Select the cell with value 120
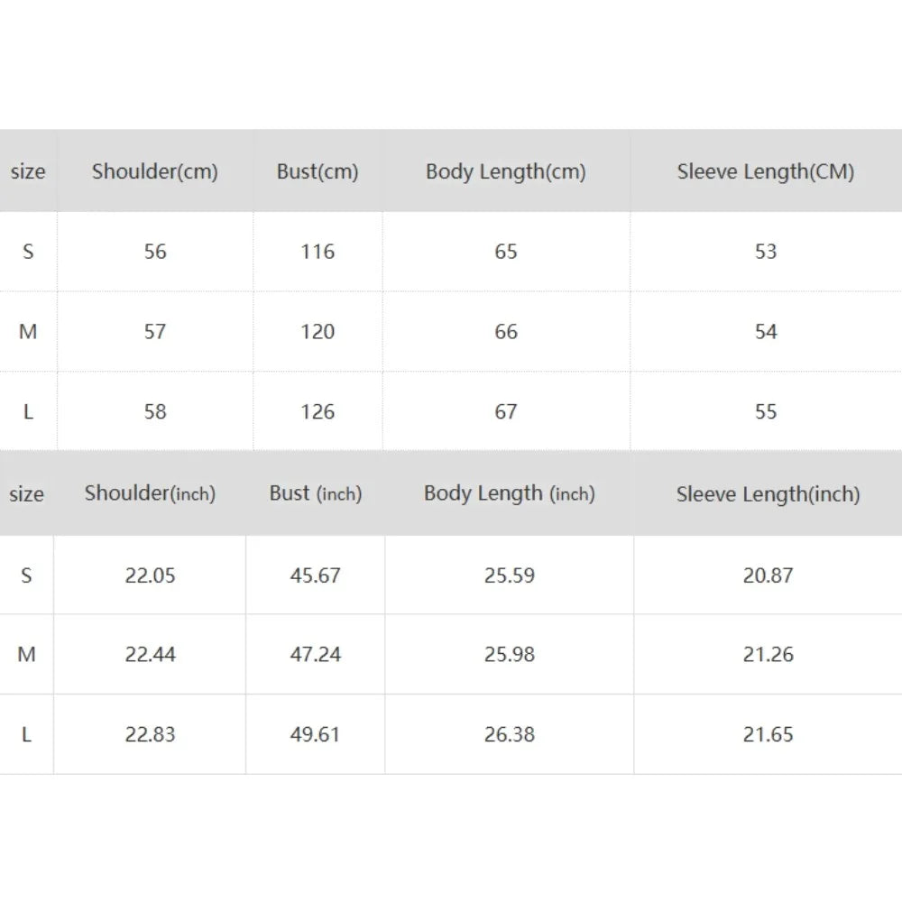 tap(318, 332)
